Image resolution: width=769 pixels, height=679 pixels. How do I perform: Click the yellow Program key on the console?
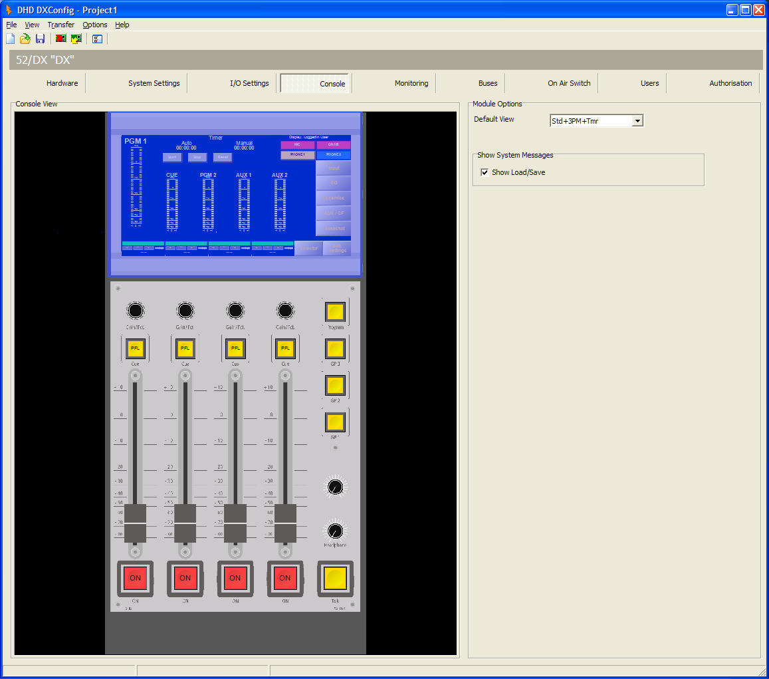(x=336, y=312)
